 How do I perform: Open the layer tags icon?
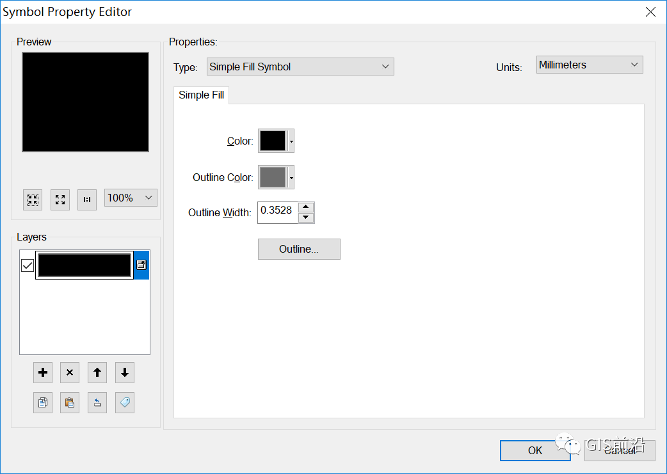point(125,402)
